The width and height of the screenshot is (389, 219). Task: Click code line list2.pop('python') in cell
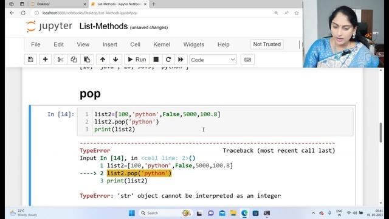126,122
